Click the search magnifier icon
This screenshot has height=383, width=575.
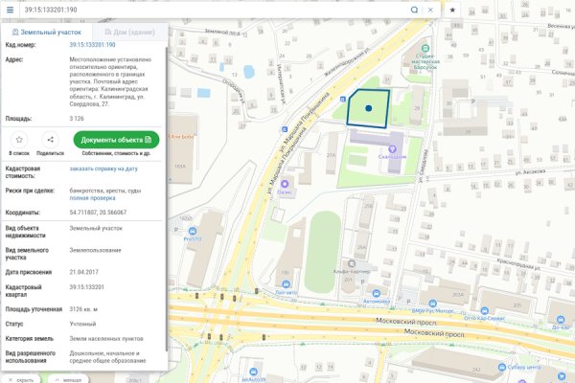(x=414, y=9)
